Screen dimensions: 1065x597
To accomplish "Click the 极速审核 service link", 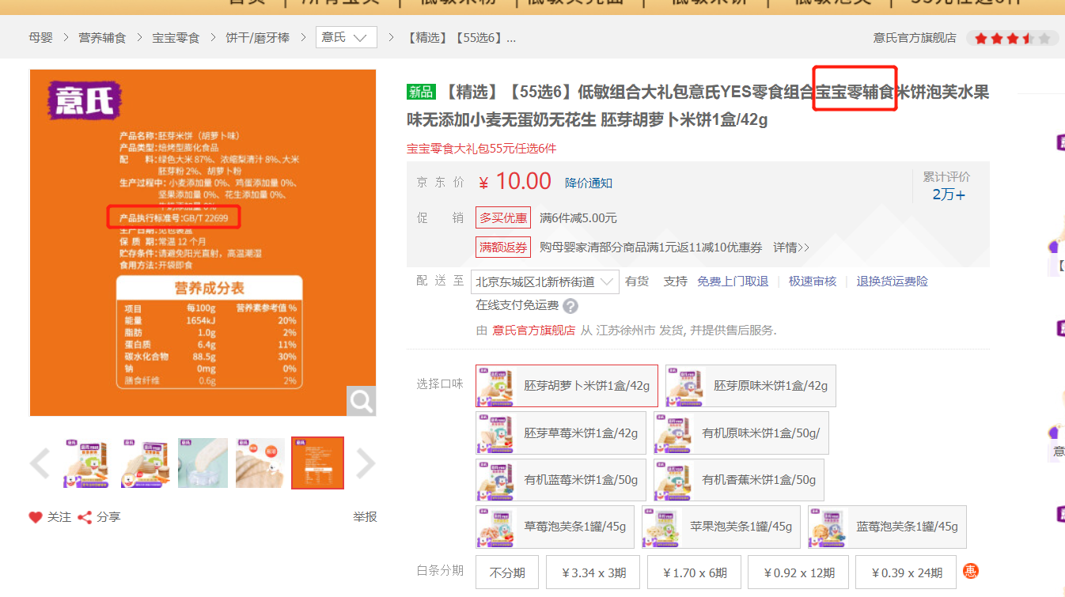I will [x=813, y=281].
